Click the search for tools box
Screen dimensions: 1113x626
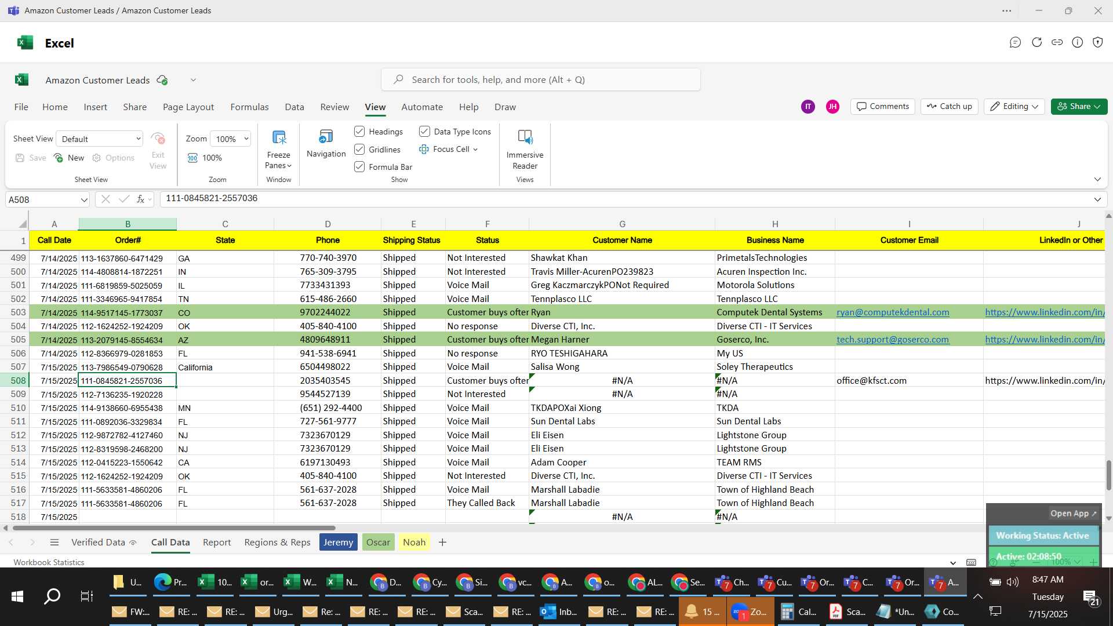point(540,79)
